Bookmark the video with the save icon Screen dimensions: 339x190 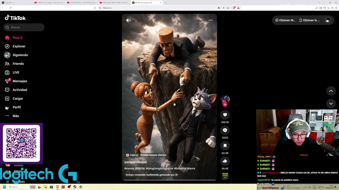point(225,146)
